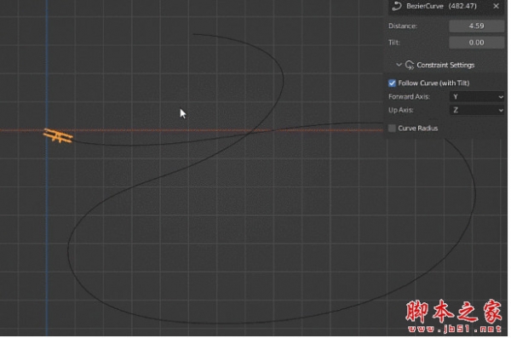Viewport: 511px width, 338px height.
Task: Select the orange airplane object
Action: (58, 135)
